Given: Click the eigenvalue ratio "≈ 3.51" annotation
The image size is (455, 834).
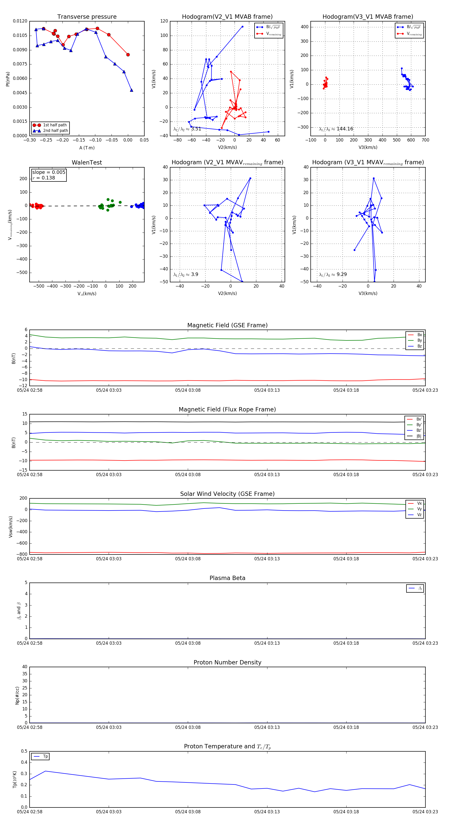Looking at the screenshot, I should point(187,129).
